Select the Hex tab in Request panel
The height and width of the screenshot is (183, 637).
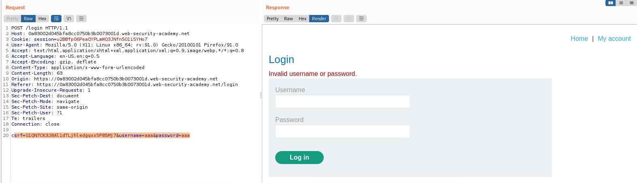(42, 19)
